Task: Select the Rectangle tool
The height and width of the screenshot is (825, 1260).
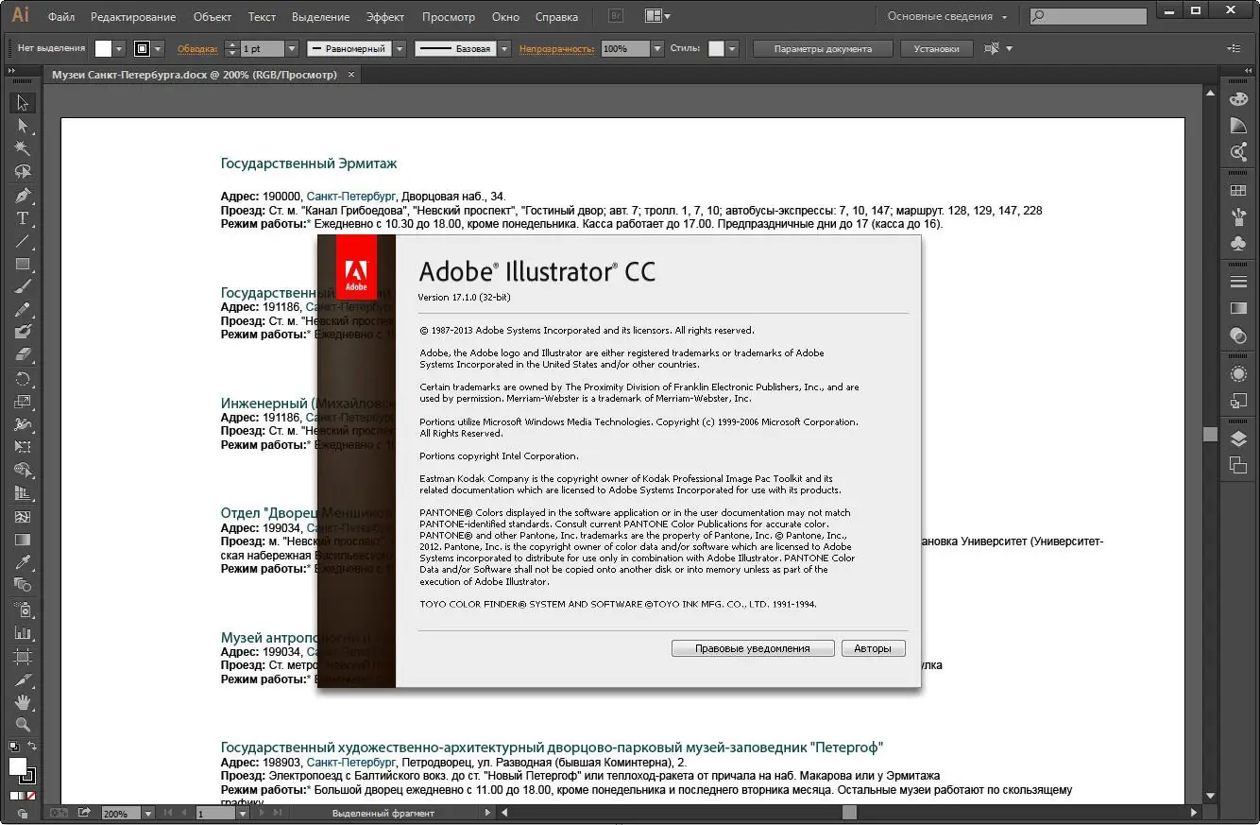Action: click(x=23, y=265)
